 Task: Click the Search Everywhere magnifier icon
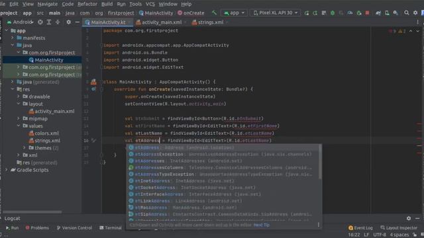click(406, 13)
